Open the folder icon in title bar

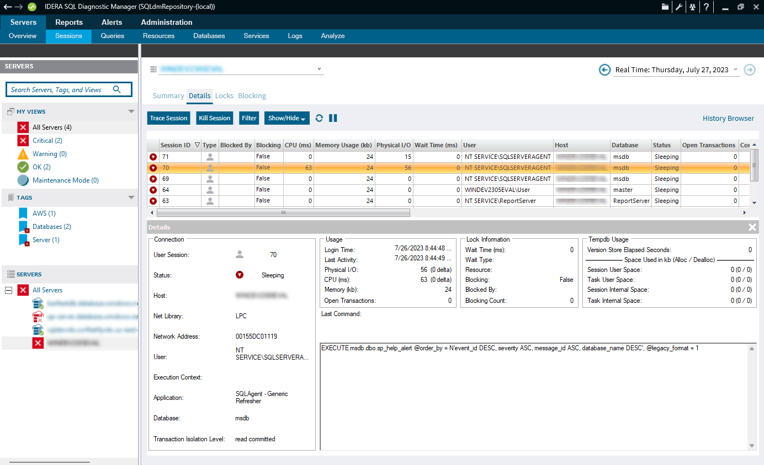click(x=666, y=7)
